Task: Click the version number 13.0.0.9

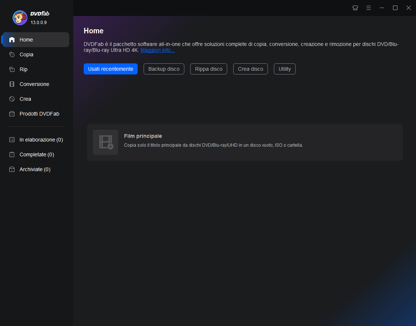Action: [x=39, y=22]
